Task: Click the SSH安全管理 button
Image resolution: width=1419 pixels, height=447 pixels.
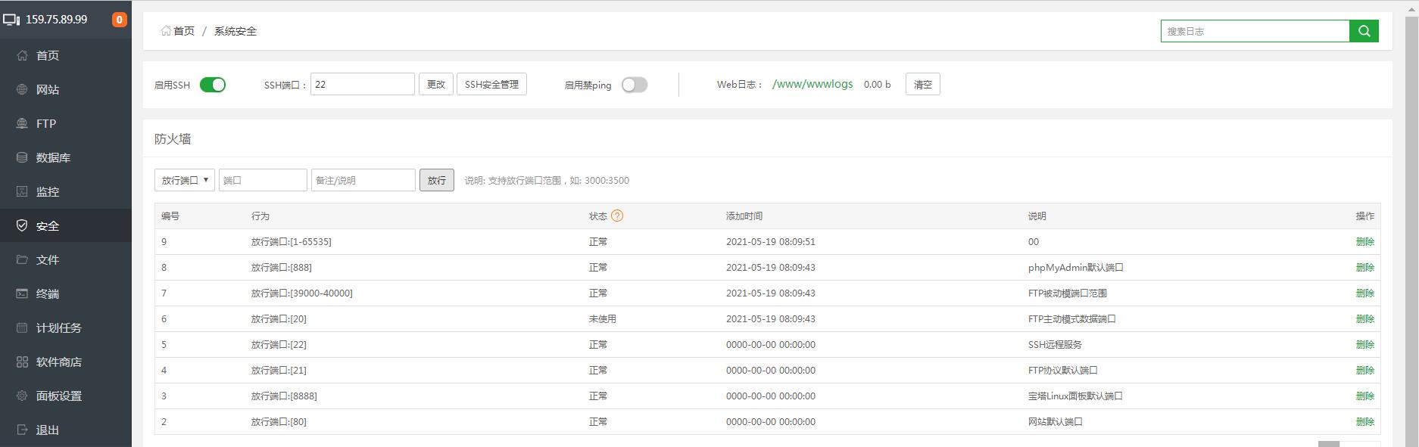Action: coord(491,84)
